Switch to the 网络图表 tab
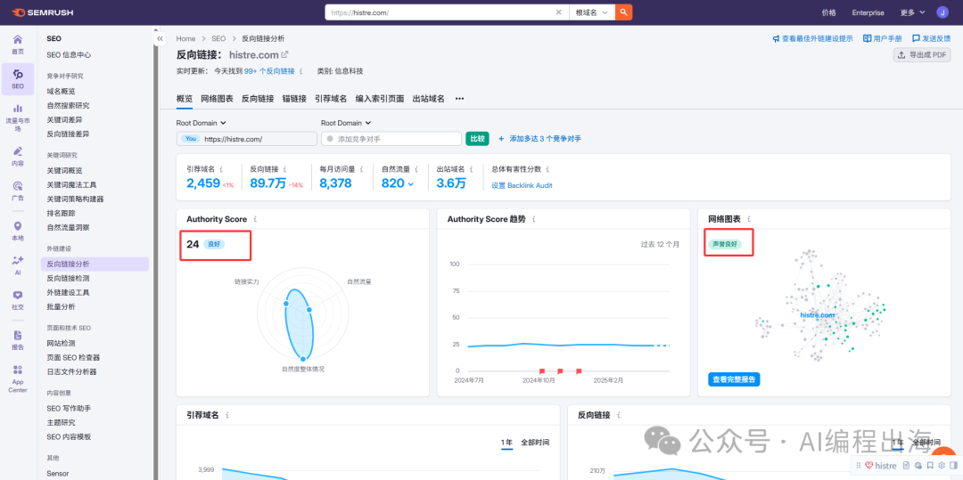Viewport: 963px width, 480px height. 217,99
